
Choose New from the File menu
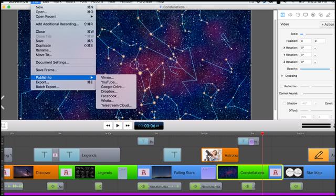tap(64, 7)
